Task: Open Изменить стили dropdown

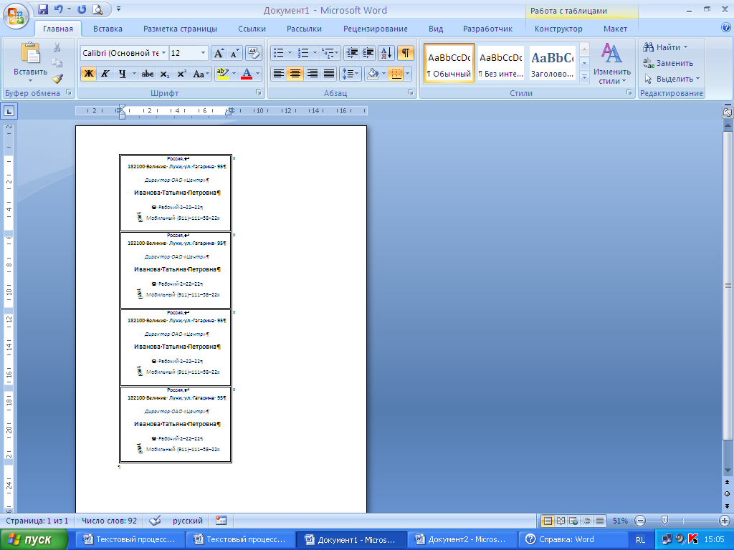Action: click(612, 64)
